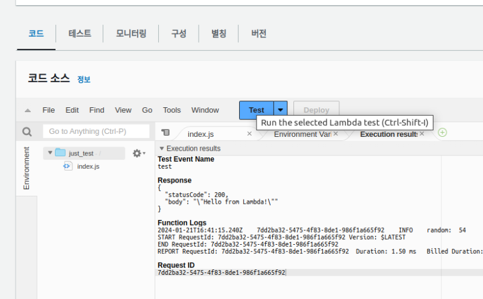The image size is (483, 299).
Task: Toggle the Environment side panel tab
Action: [27, 168]
